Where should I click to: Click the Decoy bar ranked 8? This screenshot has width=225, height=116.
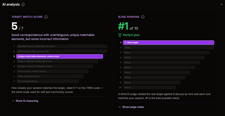coord(154,77)
